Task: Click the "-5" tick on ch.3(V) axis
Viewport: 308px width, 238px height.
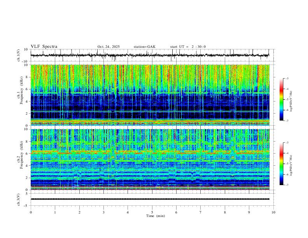Action: click(26, 206)
